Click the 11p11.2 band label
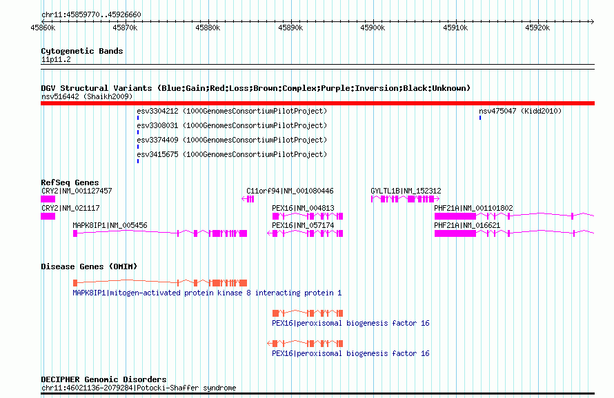614x398 pixels. point(56,59)
